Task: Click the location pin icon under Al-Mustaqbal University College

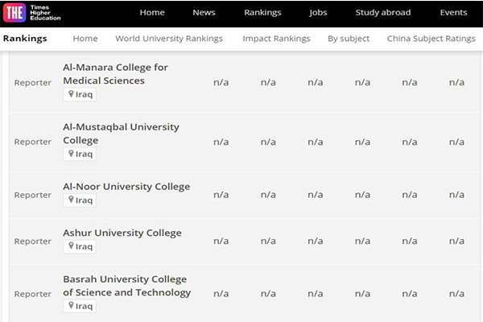Action: pos(71,154)
